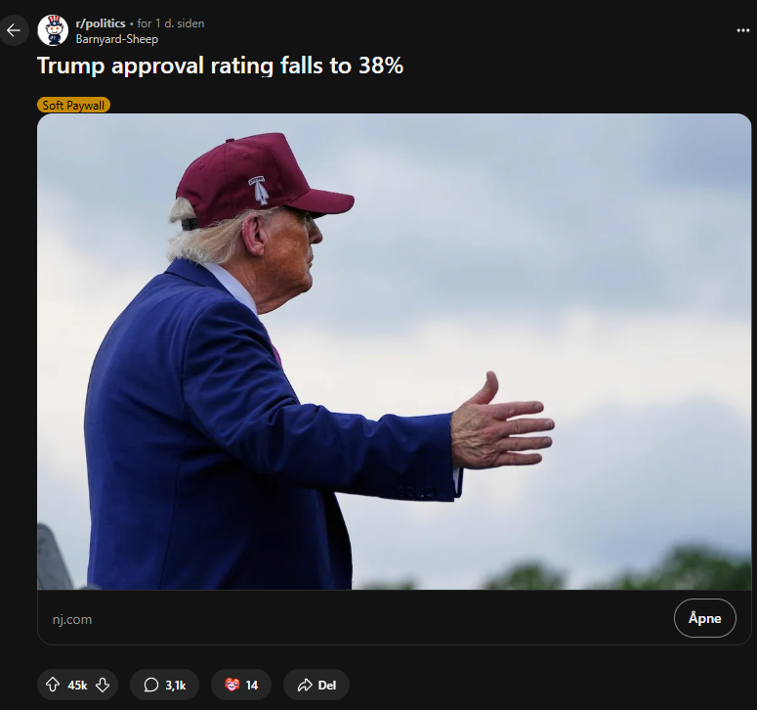Upvote the Trump approval rating post
Screen dimensions: 757x710
tap(53, 685)
